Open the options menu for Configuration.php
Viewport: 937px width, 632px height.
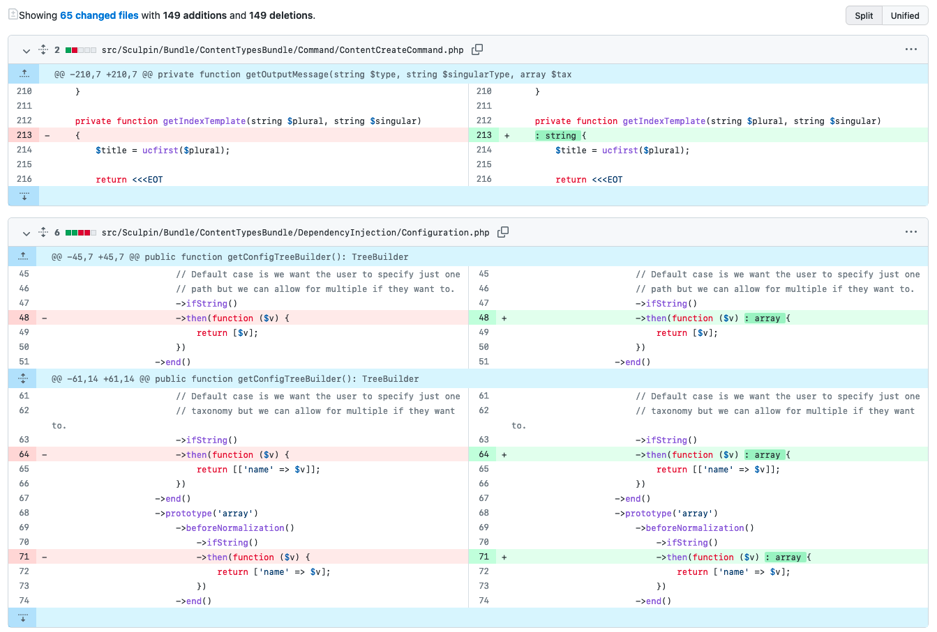[910, 232]
